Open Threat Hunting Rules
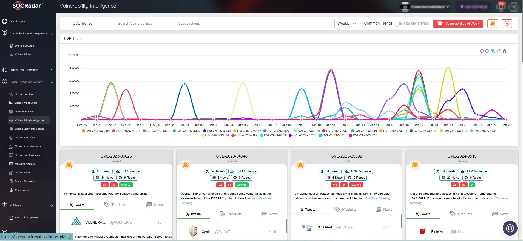This screenshot has width=523, height=241. coord(27,155)
